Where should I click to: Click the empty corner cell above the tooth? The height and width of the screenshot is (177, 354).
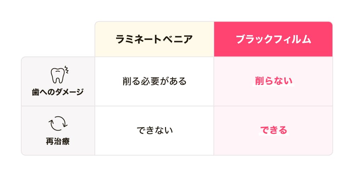click(58, 39)
